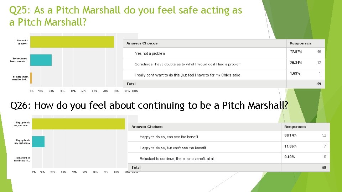
Task: Click the Q25 slide title text
Action: 126,16
